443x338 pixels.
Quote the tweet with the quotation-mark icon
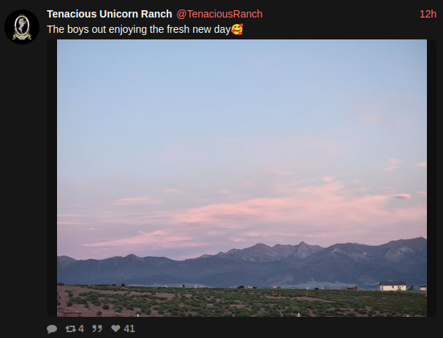click(x=97, y=329)
